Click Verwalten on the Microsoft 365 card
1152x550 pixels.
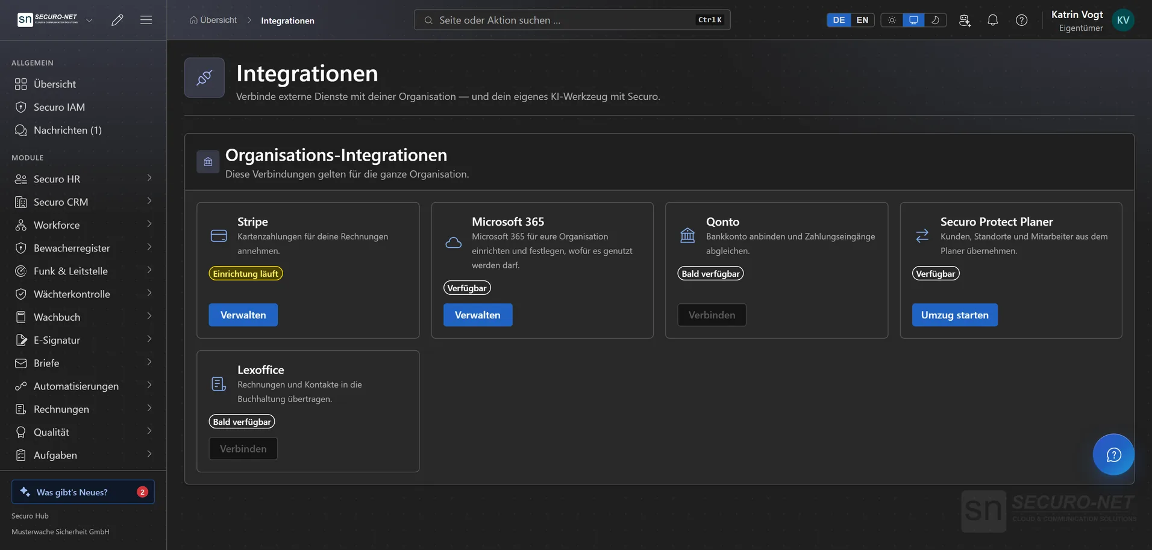coord(478,315)
